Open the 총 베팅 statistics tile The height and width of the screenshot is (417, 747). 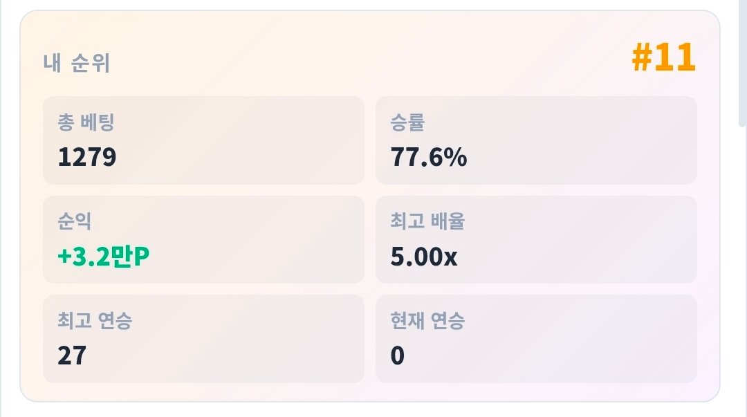[x=203, y=140]
